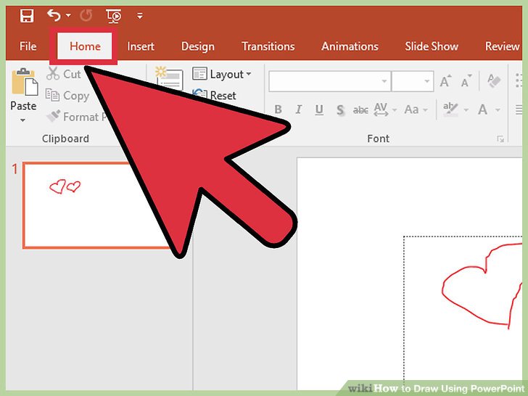Click the Undo arrow icon

54,15
